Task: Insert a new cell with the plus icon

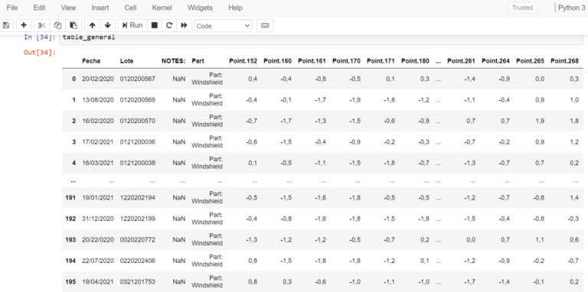Action: pyautogui.click(x=24, y=25)
